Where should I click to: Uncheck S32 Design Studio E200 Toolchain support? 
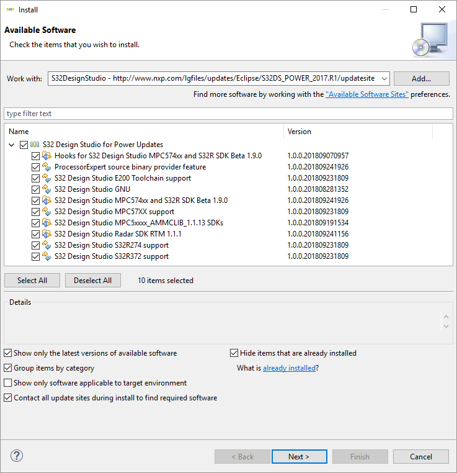coord(35,178)
